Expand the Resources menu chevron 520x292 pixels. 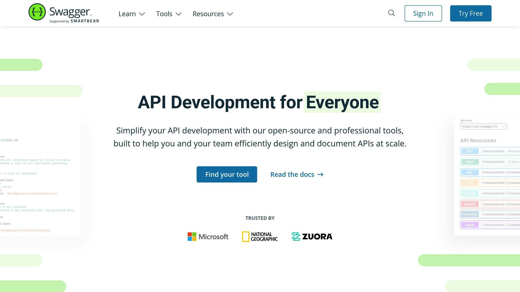pyautogui.click(x=230, y=14)
